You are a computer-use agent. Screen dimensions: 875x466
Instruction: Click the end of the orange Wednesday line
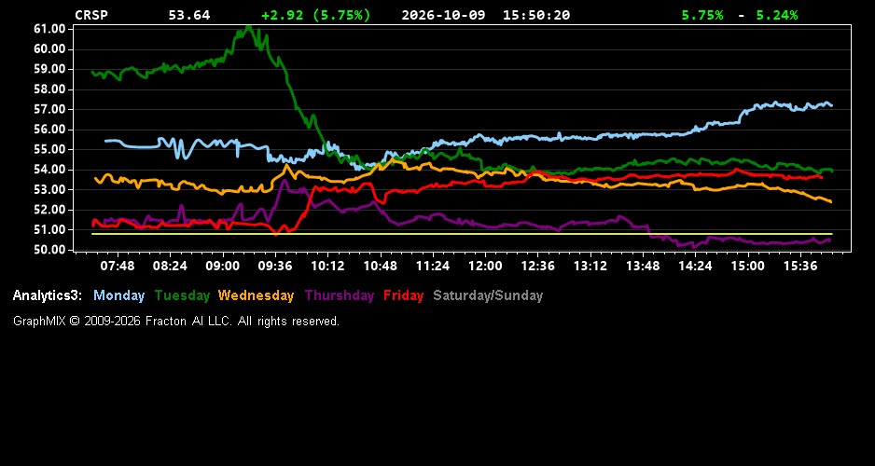(830, 201)
